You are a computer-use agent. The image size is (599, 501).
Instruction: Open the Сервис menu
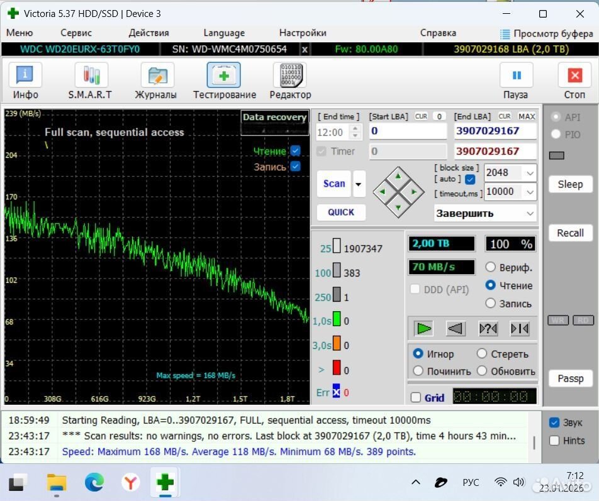[76, 33]
